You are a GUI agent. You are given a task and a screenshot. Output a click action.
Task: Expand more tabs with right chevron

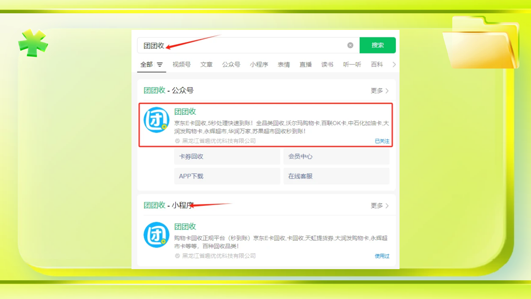394,64
